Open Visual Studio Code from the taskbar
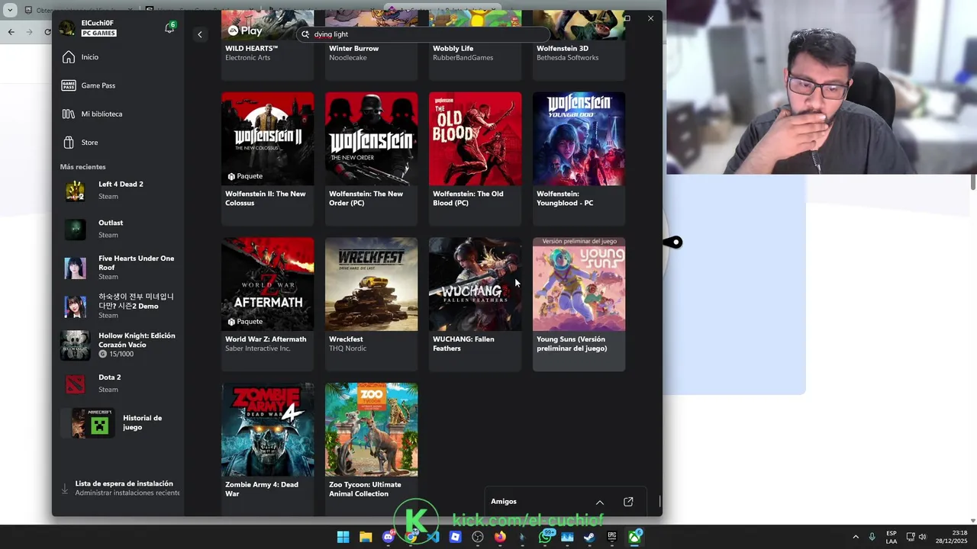This screenshot has width=977, height=549. pos(433,537)
